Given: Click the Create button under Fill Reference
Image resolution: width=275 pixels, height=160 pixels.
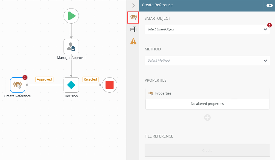Looking at the screenshot, I should tap(207, 150).
